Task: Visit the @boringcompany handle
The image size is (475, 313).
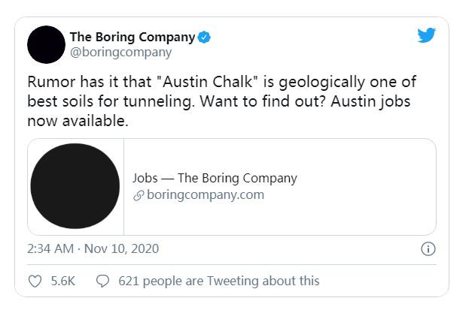Action: click(x=121, y=53)
